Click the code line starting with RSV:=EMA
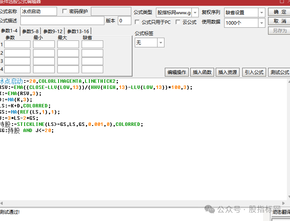 point(96,87)
